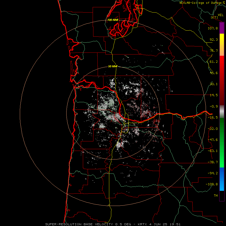Image resolution: width=226 pixels, height=226 pixels.
Task: Click the 14.5 velocity legend value
Action: [x=214, y=95]
